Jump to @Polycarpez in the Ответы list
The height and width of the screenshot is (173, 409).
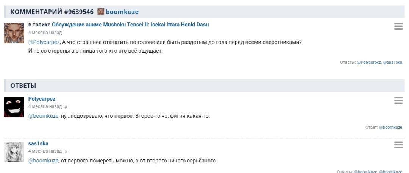[x=368, y=62]
